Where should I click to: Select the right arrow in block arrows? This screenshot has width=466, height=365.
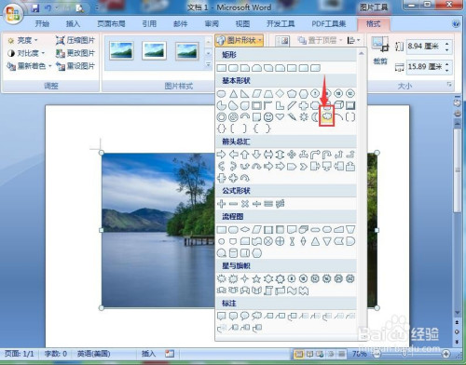[221, 155]
